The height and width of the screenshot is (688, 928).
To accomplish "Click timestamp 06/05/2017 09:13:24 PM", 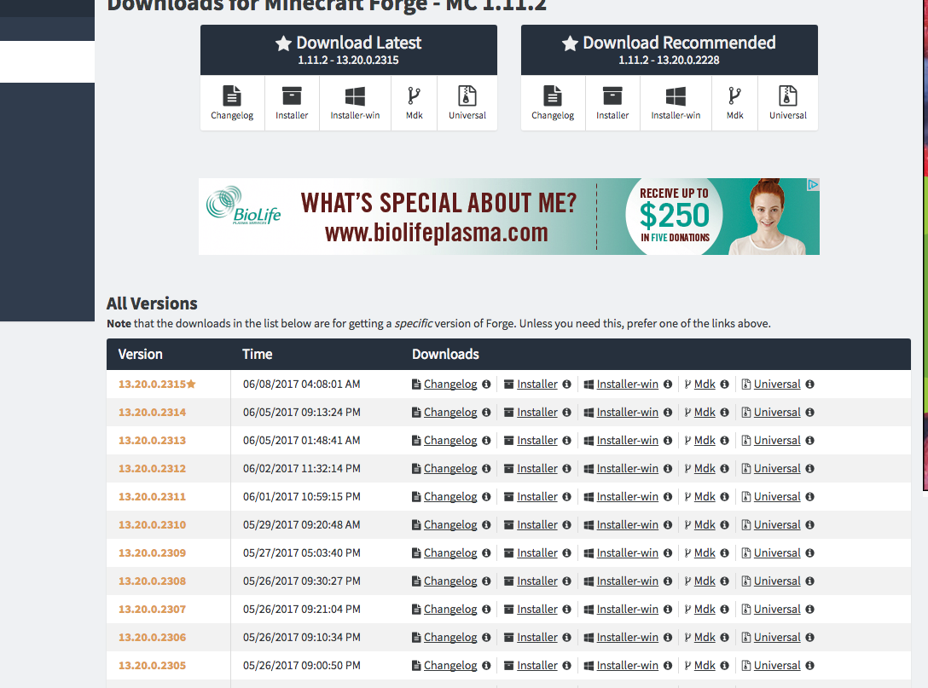I will click(x=302, y=413).
